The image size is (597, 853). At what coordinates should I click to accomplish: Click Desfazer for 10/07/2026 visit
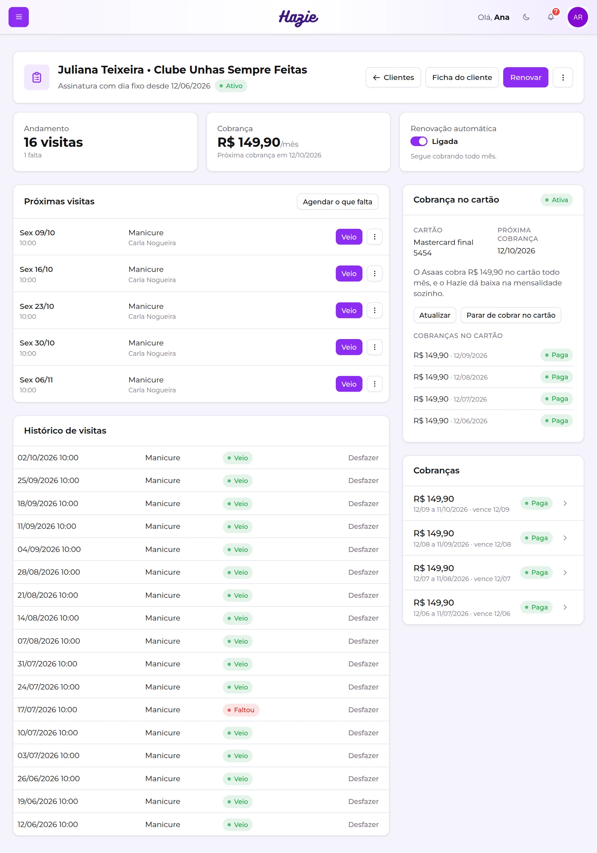pyautogui.click(x=363, y=733)
